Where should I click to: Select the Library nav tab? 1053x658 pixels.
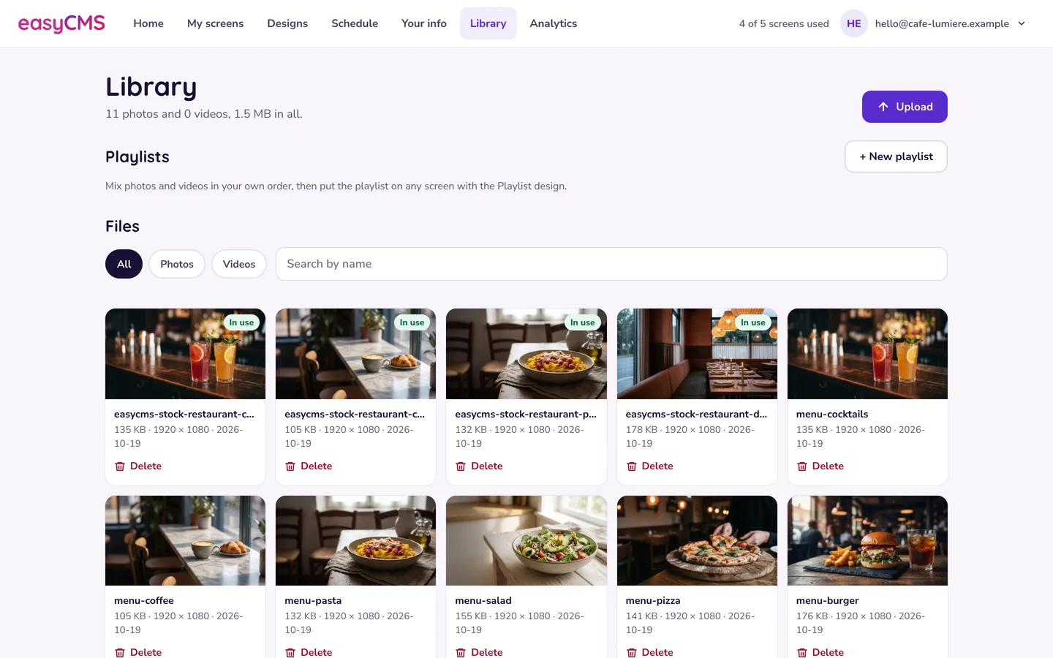488,23
